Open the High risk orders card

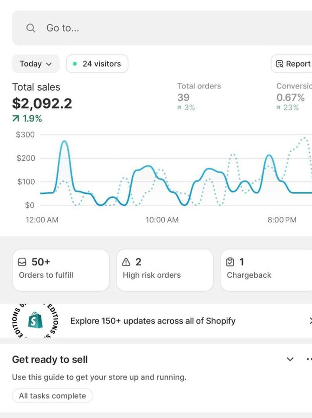coord(164,270)
